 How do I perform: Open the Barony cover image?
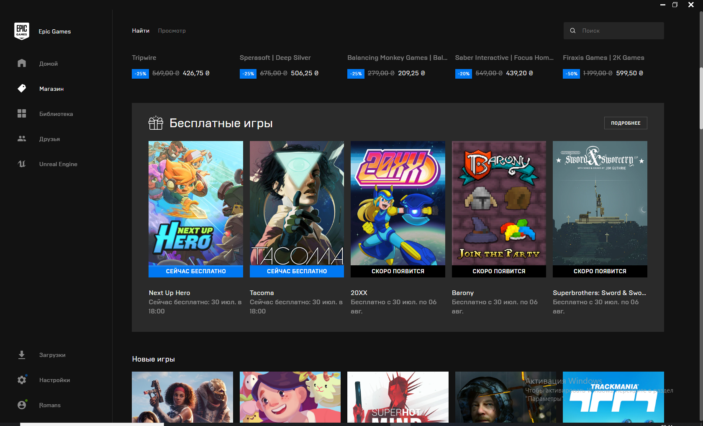499,203
